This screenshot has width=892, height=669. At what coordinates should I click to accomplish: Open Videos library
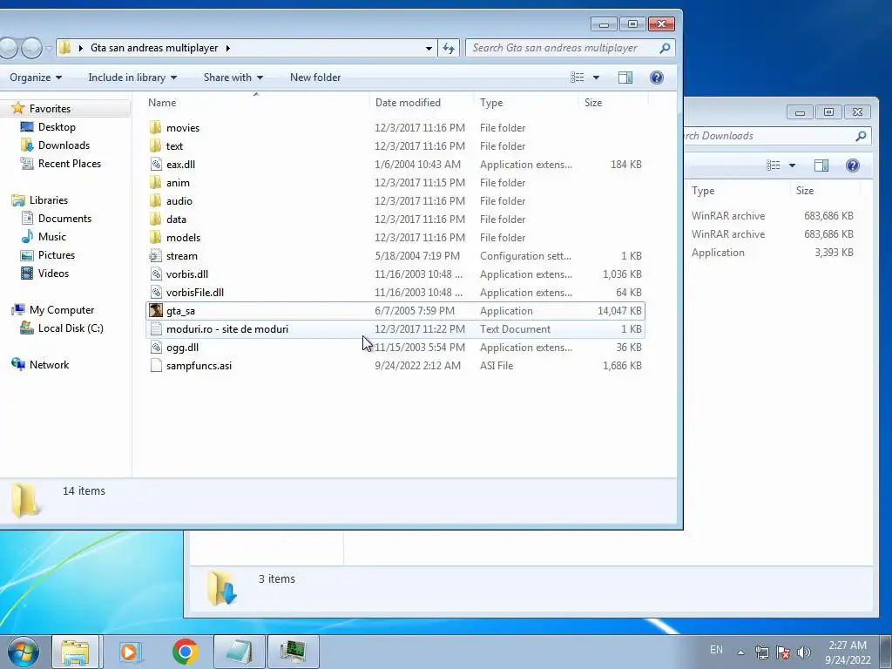pyautogui.click(x=53, y=274)
